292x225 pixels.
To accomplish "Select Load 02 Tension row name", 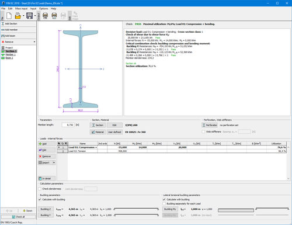I will pos(77,151).
